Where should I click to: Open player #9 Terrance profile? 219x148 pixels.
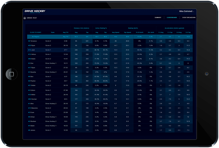pos(32,41)
